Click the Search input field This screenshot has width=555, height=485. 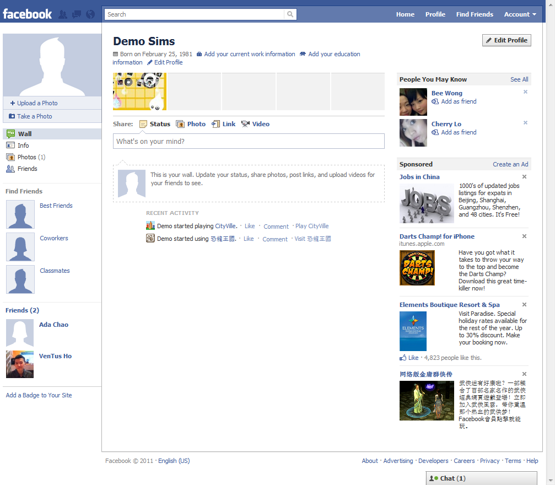(195, 14)
